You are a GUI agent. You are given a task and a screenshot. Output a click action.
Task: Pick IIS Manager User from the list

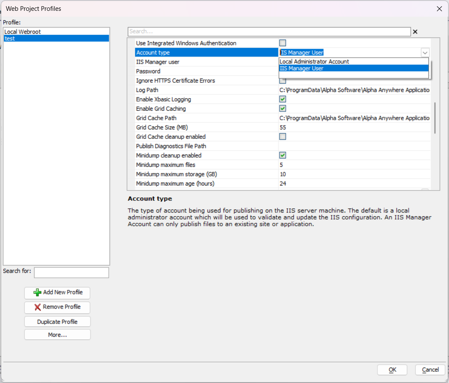click(354, 68)
